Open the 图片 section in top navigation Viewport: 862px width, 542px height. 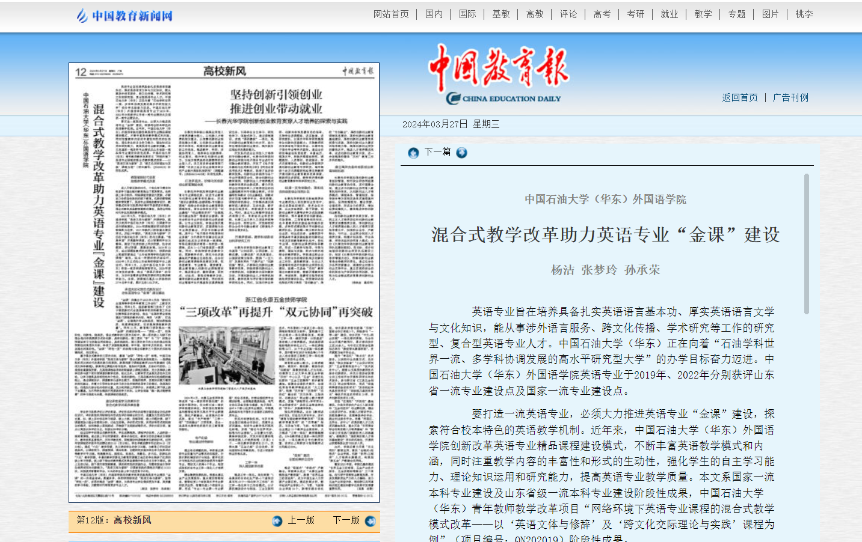tap(770, 14)
